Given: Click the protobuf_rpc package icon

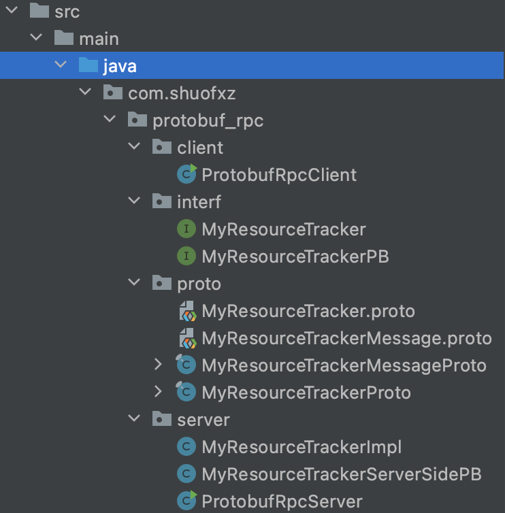Looking at the screenshot, I should coord(137,119).
